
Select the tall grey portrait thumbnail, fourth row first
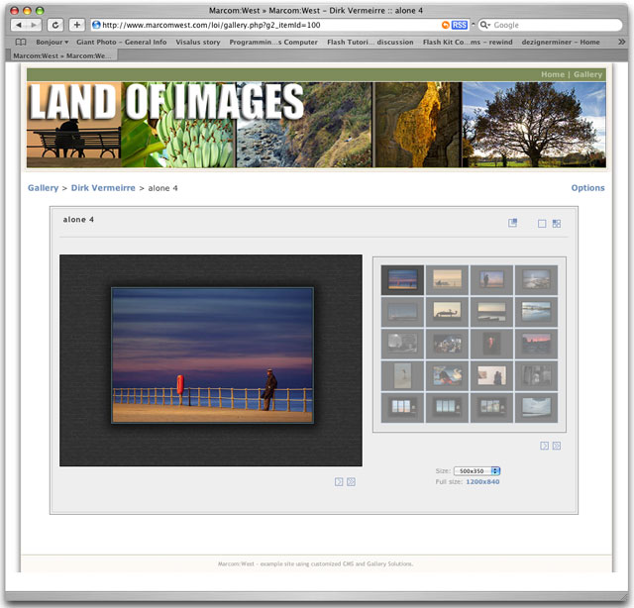pyautogui.click(x=402, y=375)
